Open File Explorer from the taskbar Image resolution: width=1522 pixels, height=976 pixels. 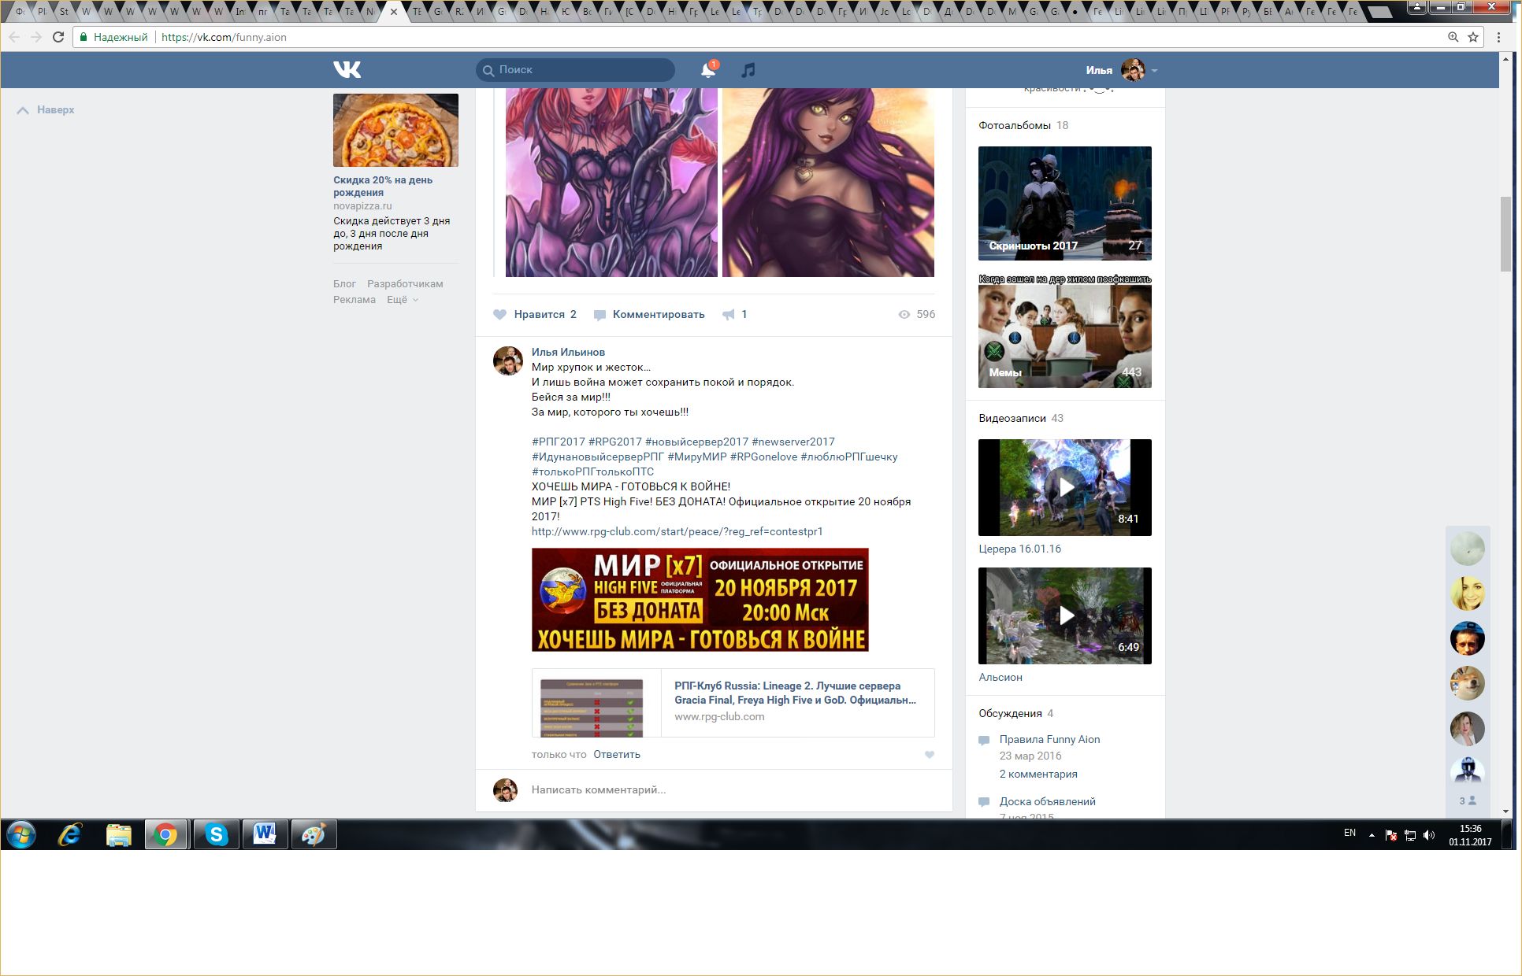coord(118,834)
